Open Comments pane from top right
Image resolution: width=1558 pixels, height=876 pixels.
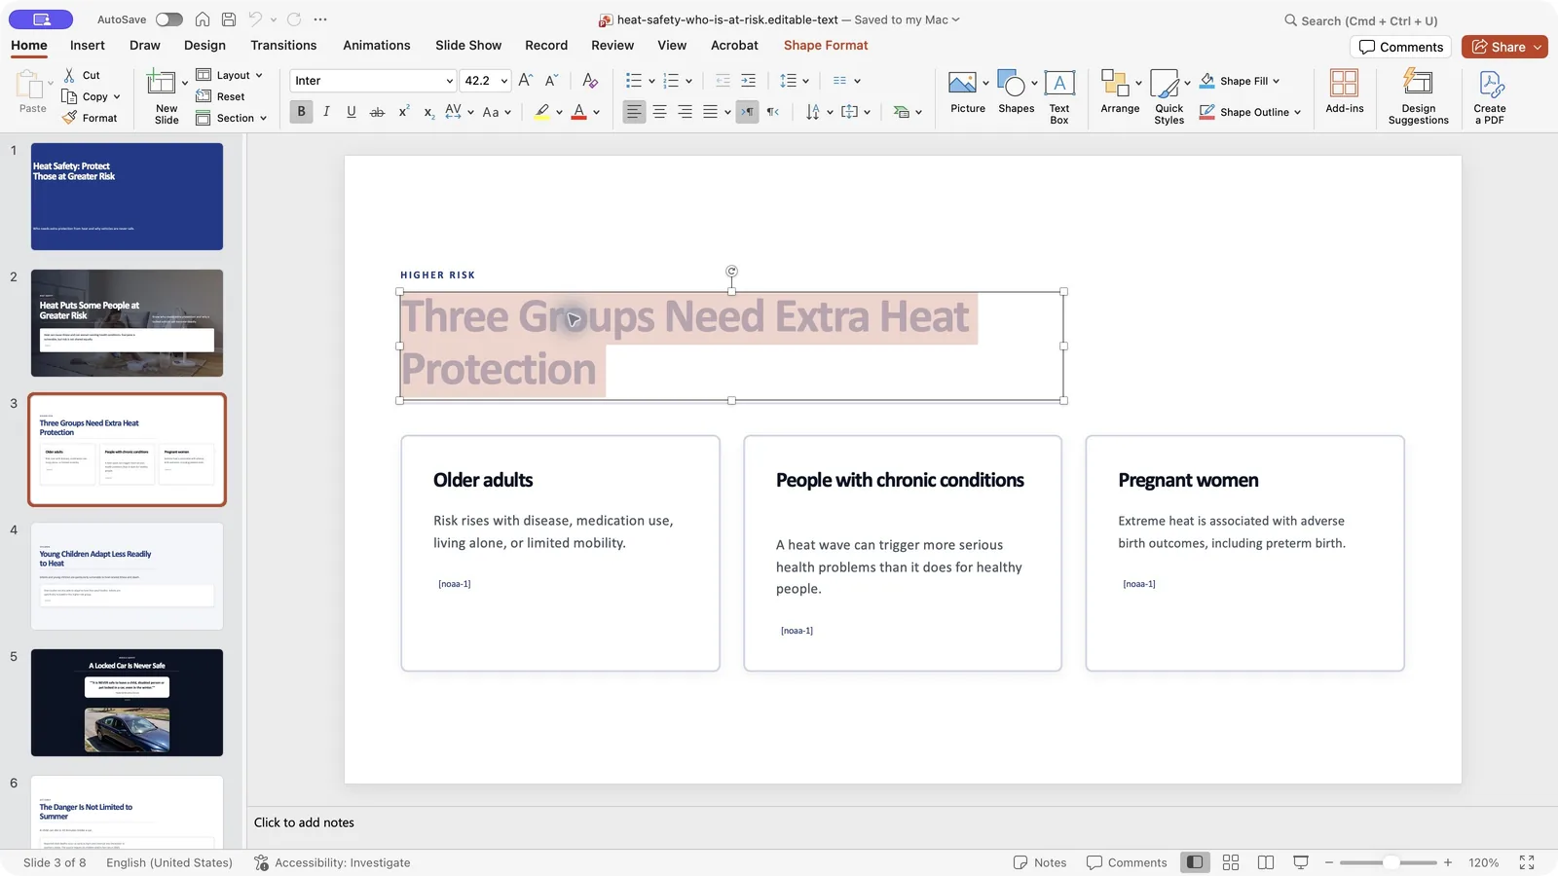click(x=1400, y=47)
